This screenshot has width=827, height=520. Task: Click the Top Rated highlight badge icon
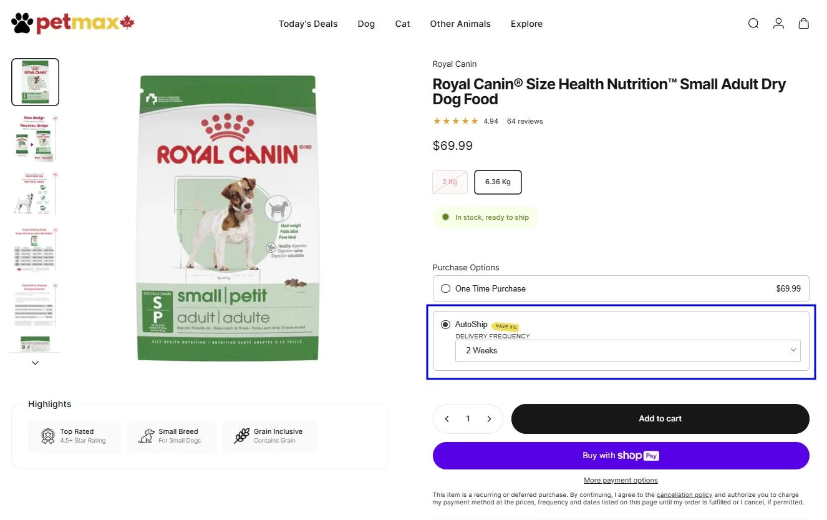coord(47,436)
